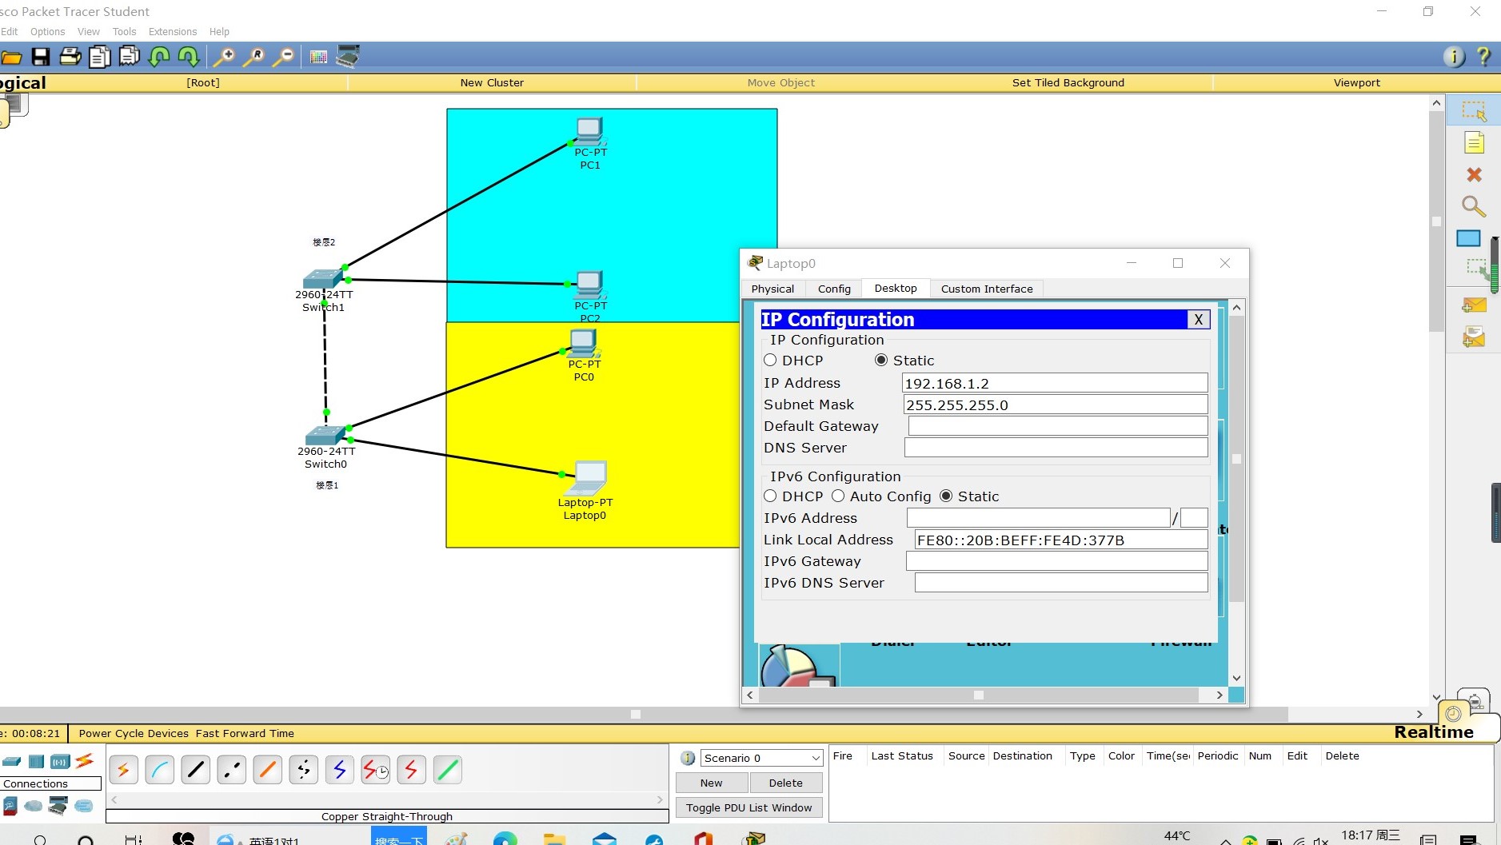This screenshot has height=845, width=1501.
Task: Choose the Delete tool with the red X
Action: pos(1474,174)
